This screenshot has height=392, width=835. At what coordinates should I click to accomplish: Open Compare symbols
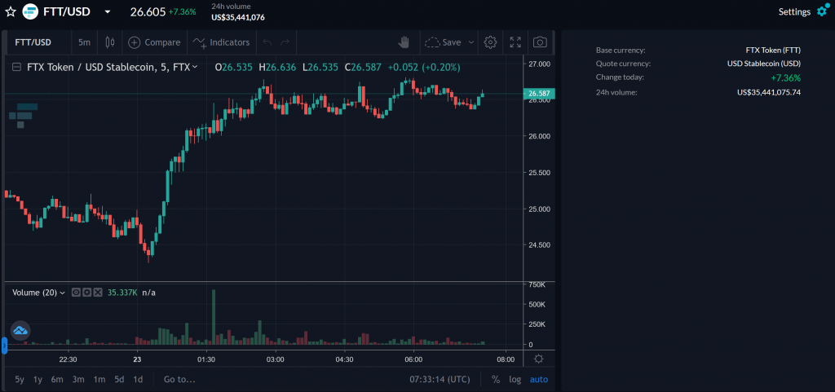154,42
